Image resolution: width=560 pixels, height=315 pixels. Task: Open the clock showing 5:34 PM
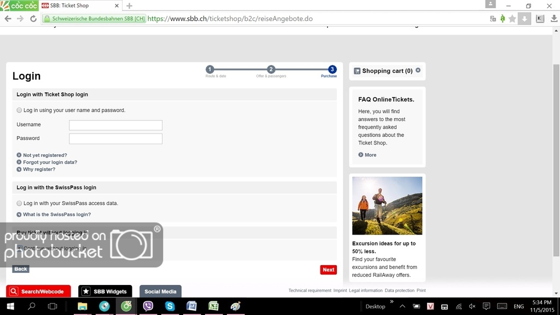pos(541,306)
